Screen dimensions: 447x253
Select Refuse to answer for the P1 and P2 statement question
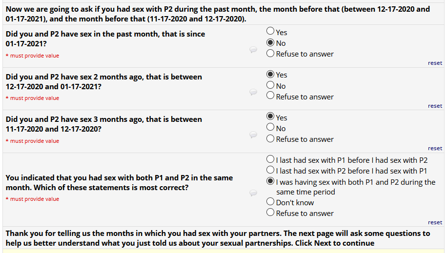[270, 213]
